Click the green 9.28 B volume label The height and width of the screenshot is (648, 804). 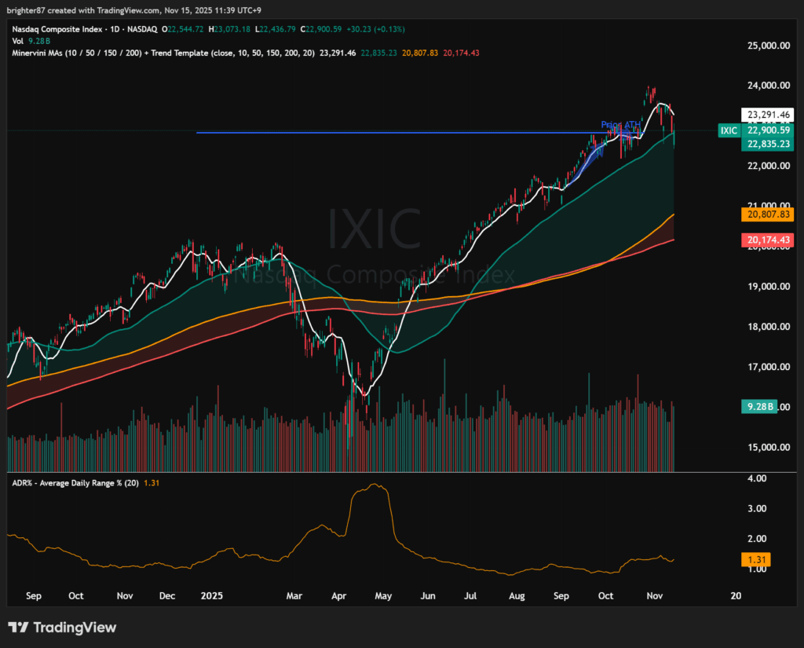click(x=758, y=406)
